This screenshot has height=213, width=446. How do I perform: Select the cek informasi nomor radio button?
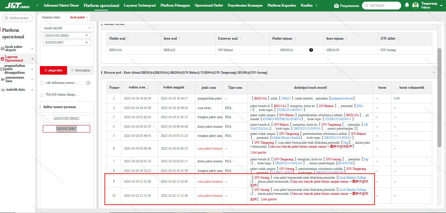click(x=42, y=83)
